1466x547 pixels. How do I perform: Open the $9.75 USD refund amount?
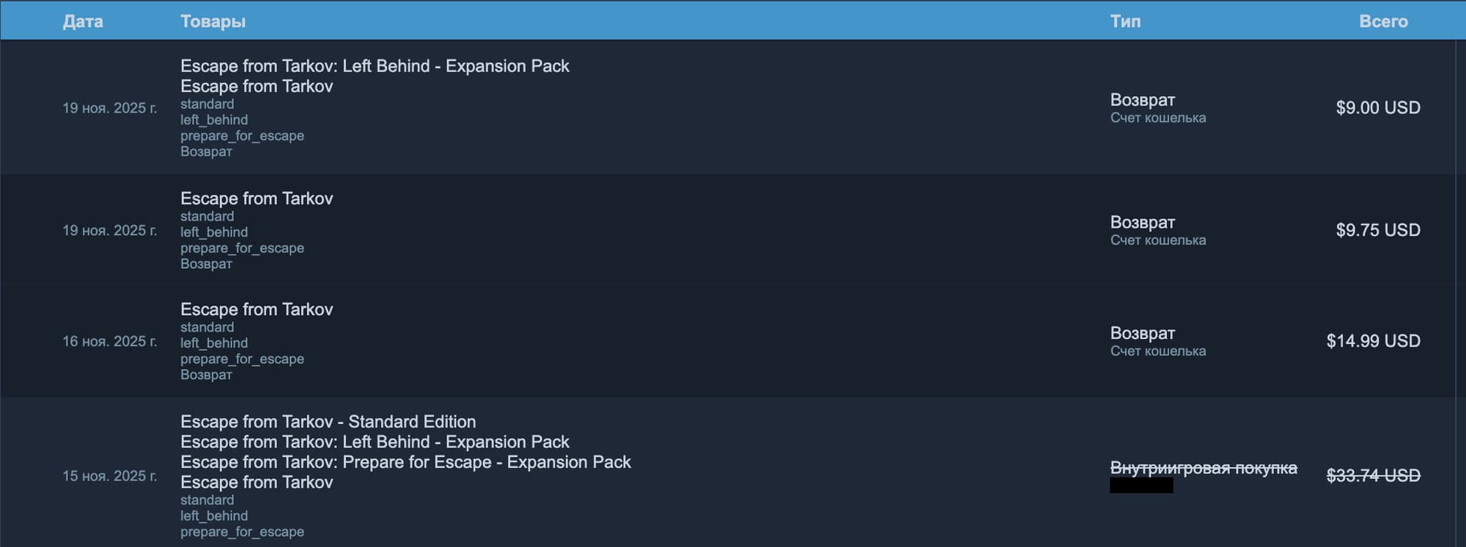point(1377,230)
